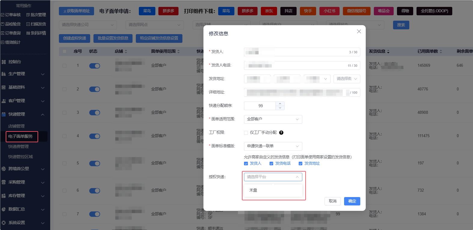Tick the 仅工厂手动分配 checkbox

(x=246, y=133)
